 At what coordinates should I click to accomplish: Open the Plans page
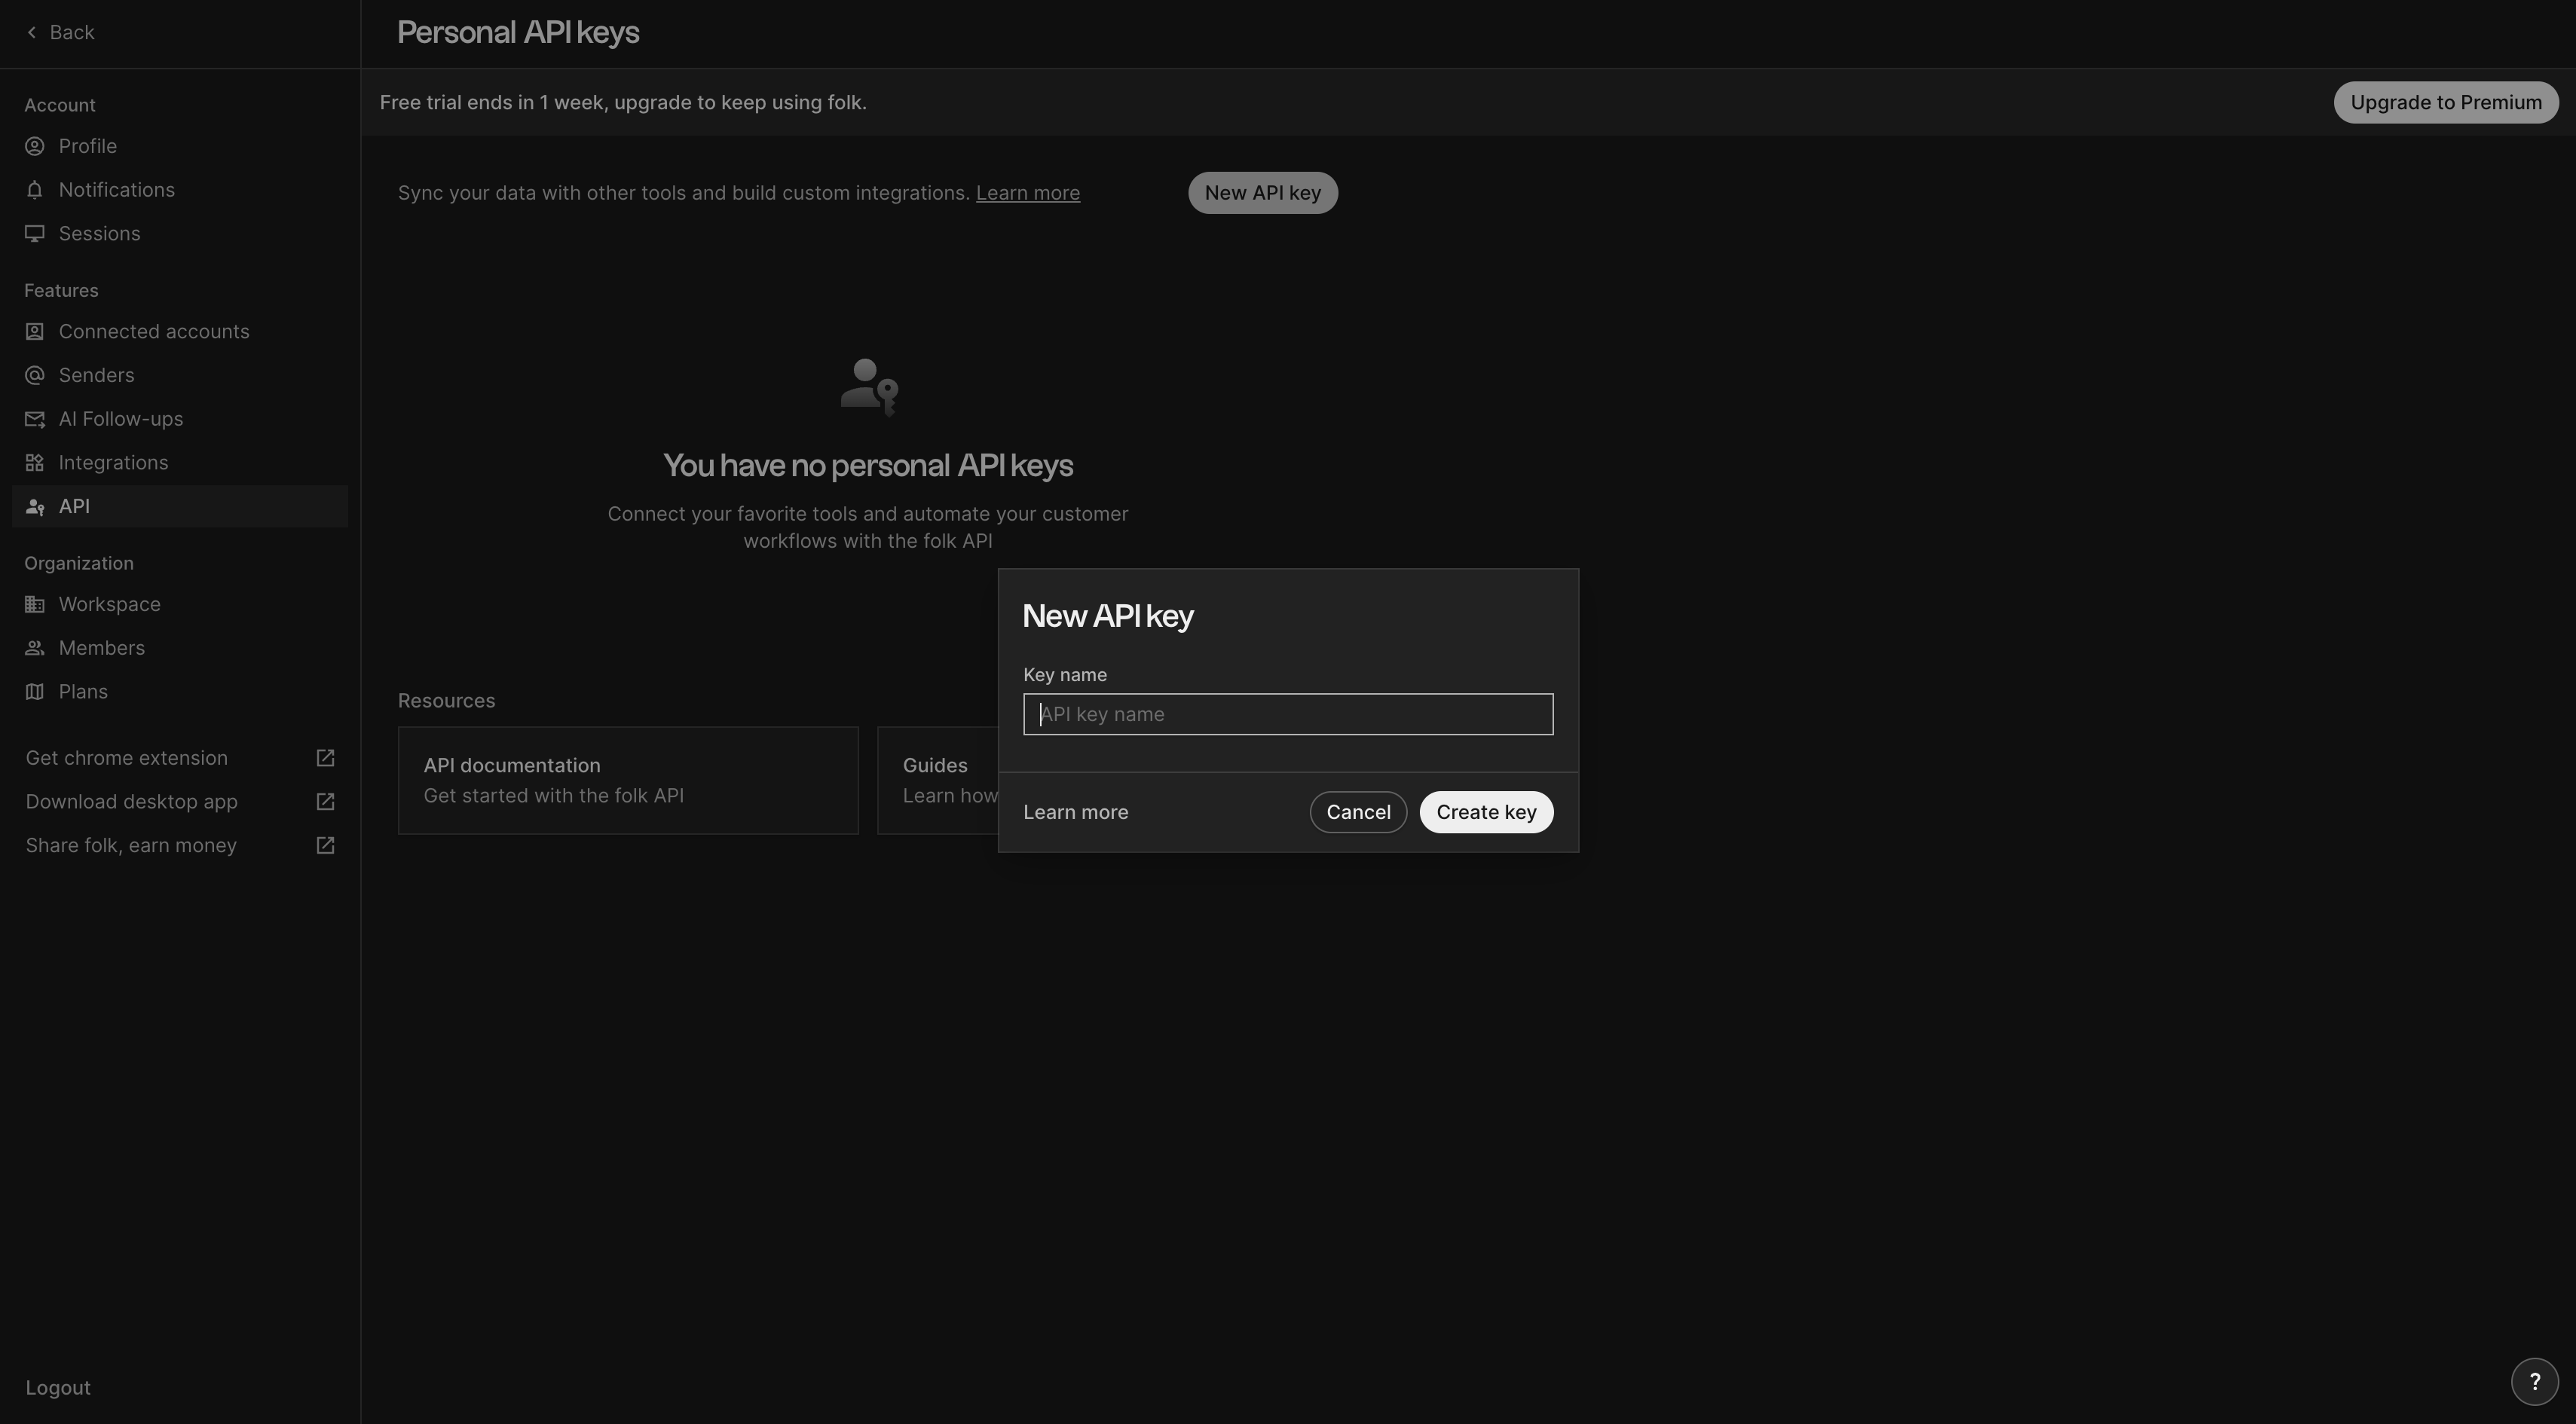(180, 692)
